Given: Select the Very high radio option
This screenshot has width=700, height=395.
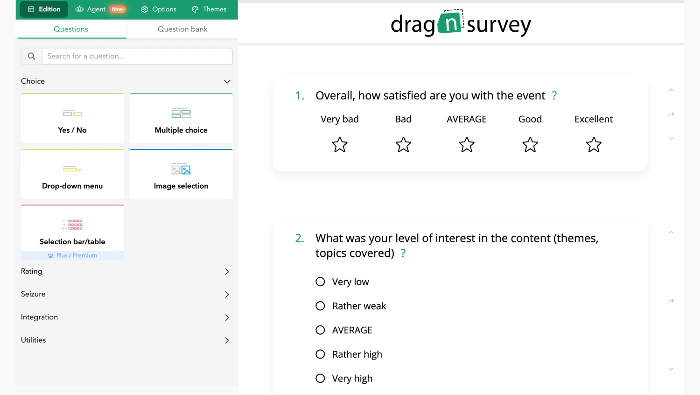Looking at the screenshot, I should (320, 378).
